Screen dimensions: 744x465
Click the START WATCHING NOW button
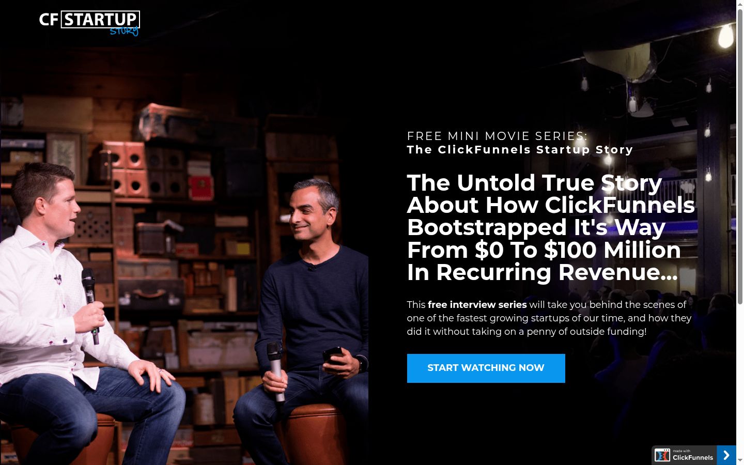click(x=486, y=368)
